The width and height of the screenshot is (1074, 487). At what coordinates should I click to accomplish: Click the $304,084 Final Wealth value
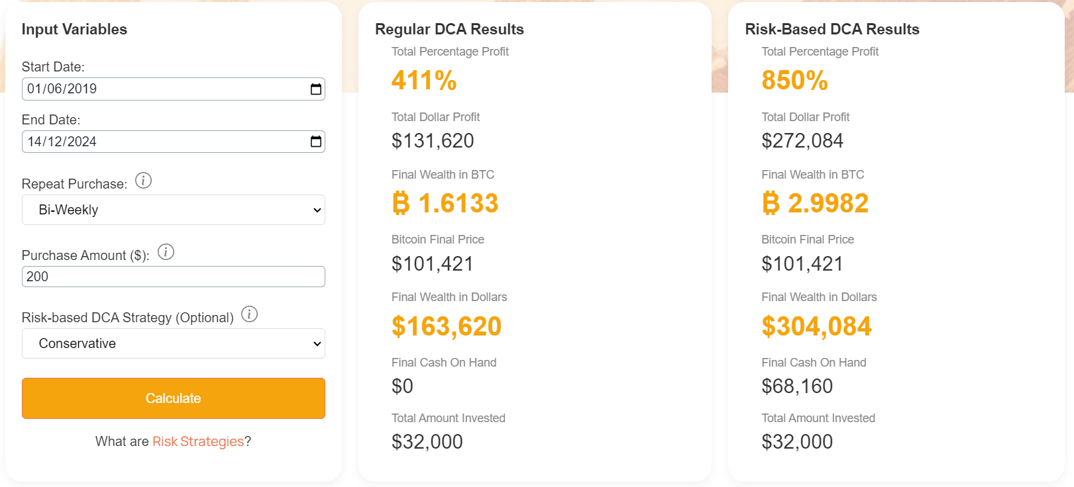pyautogui.click(x=816, y=326)
